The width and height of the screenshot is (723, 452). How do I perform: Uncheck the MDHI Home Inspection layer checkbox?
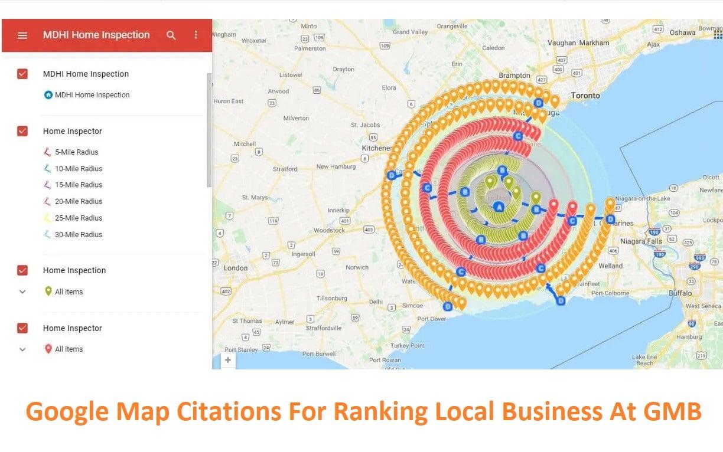tap(22, 74)
